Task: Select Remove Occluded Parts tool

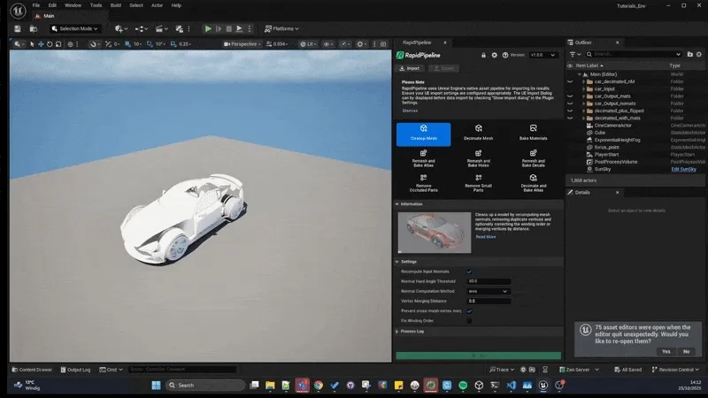Action: click(x=423, y=184)
